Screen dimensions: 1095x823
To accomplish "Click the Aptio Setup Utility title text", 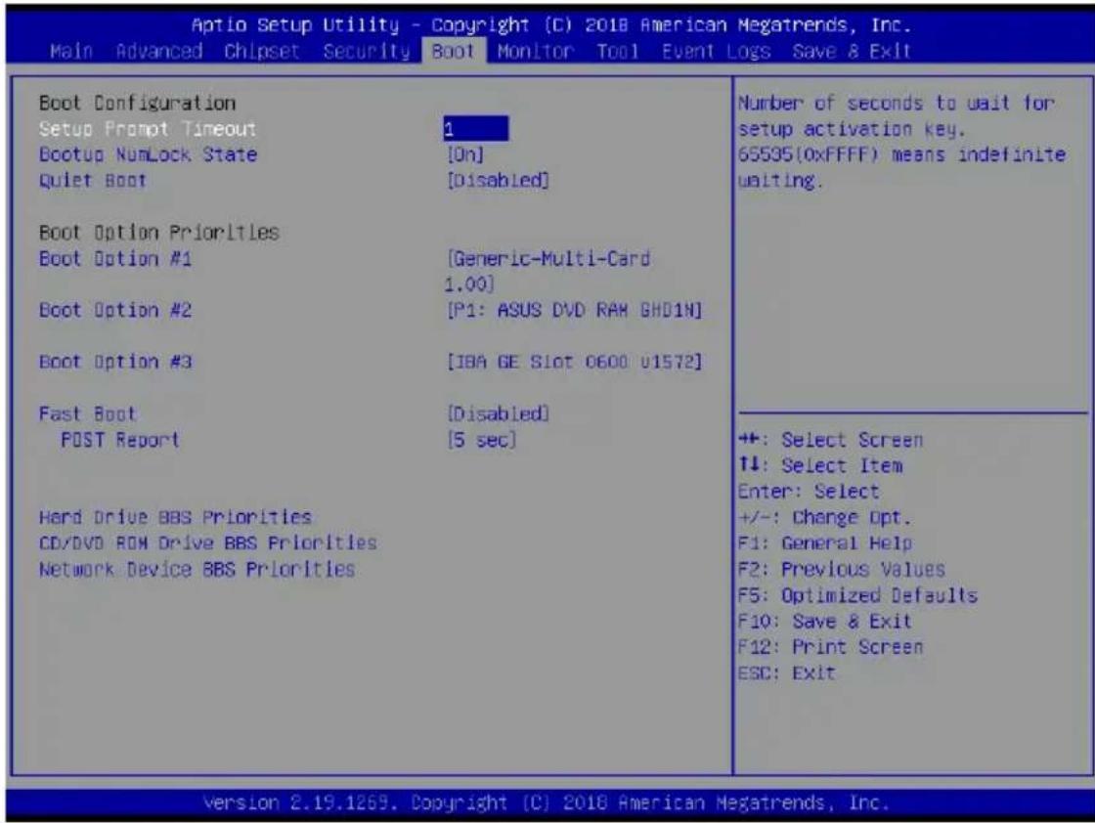I will pyautogui.click(x=551, y=25).
